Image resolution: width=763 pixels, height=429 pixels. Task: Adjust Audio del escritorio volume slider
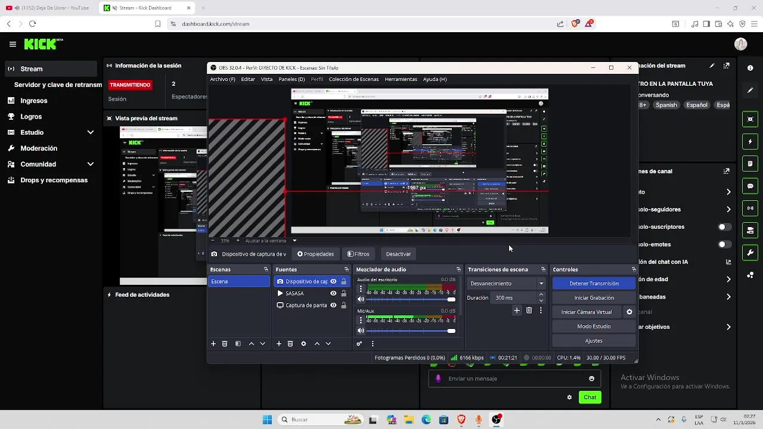point(411,299)
